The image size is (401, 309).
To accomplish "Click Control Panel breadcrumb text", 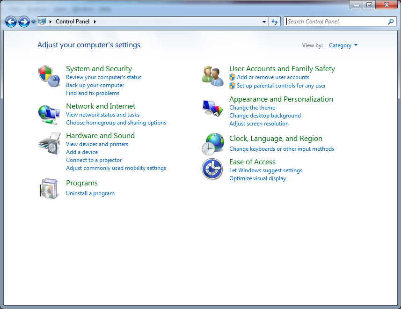I will [73, 22].
